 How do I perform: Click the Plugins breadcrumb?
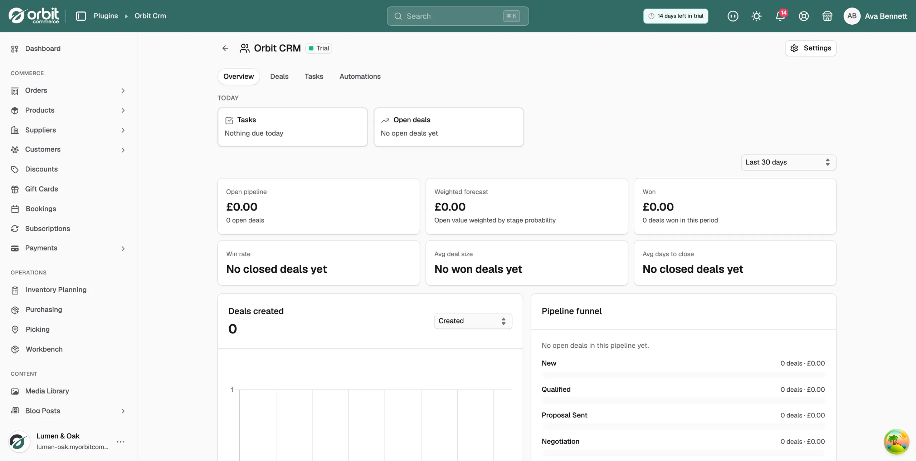pos(106,16)
